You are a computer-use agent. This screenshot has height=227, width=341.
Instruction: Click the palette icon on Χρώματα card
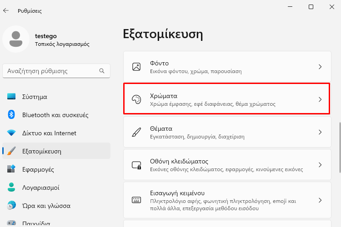[x=136, y=99]
